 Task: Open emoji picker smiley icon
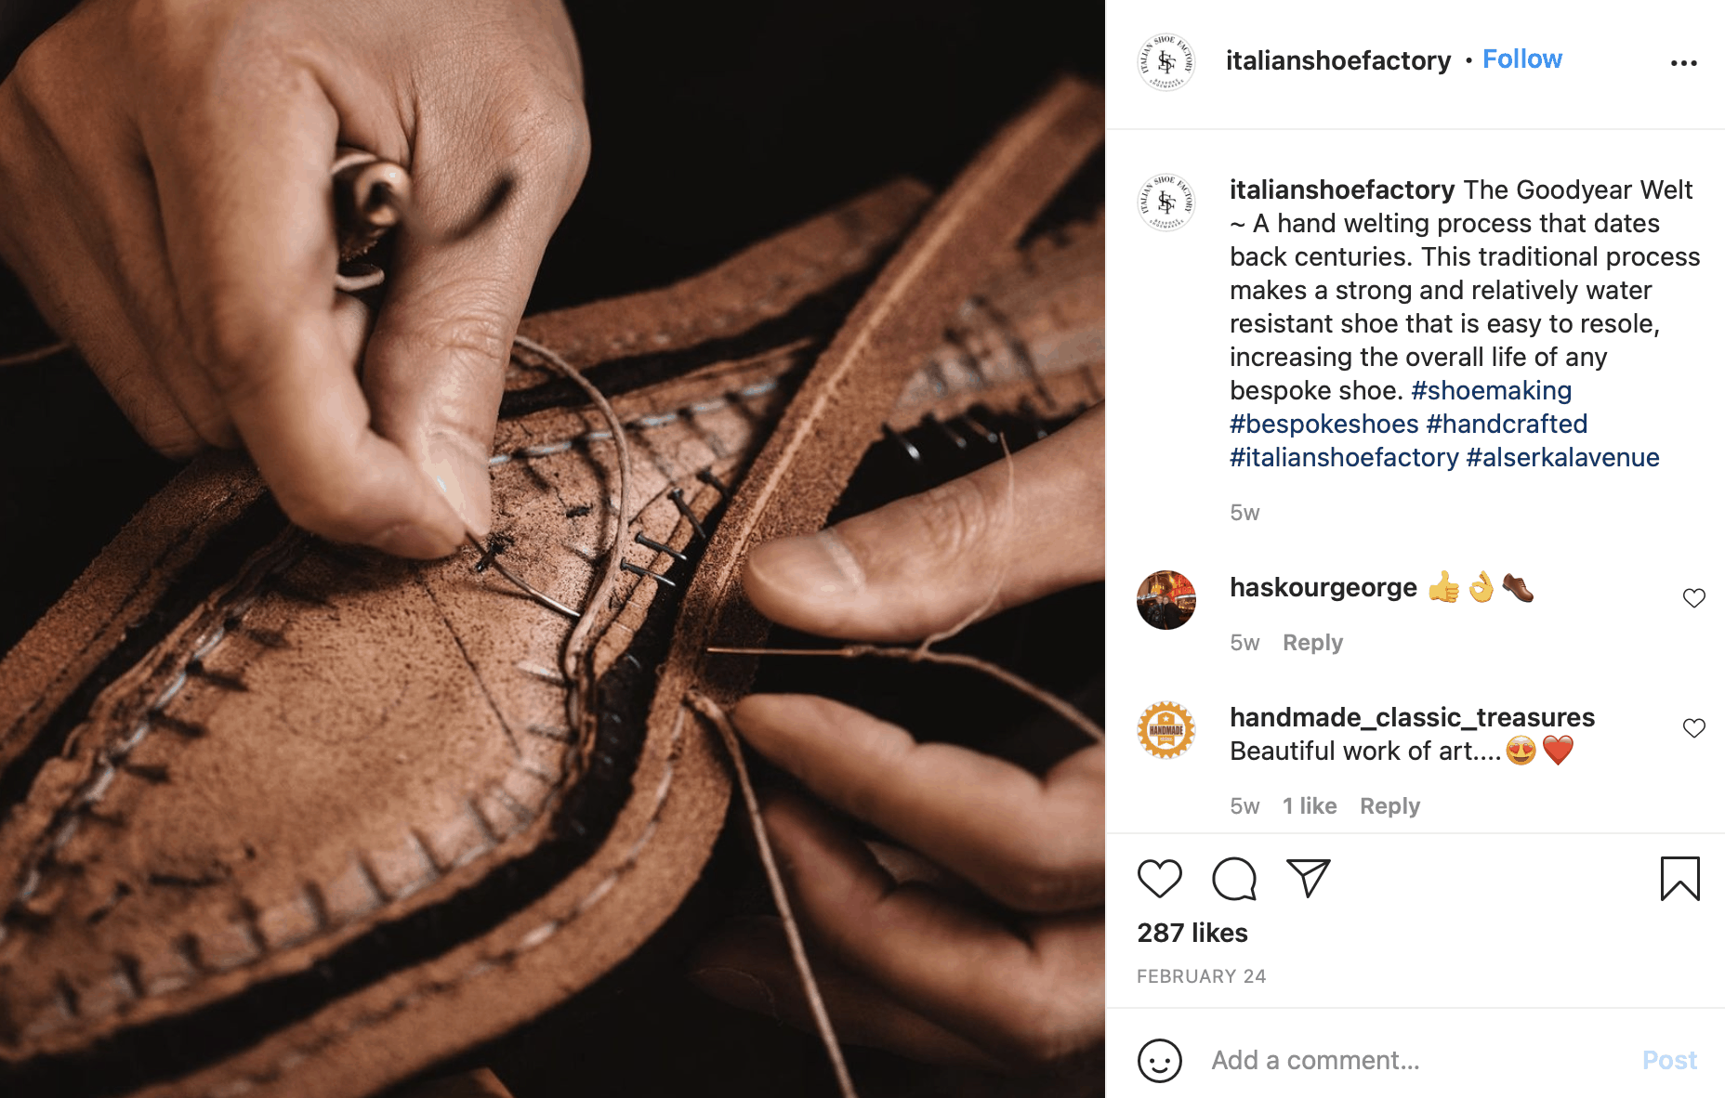pos(1160,1060)
